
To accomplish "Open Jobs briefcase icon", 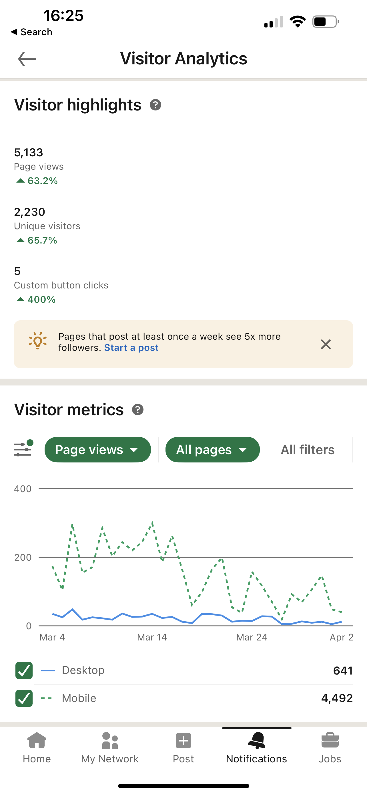I will pyautogui.click(x=330, y=747).
